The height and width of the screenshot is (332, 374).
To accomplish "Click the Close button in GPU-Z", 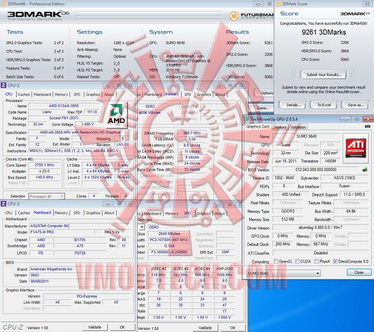I will click(359, 272).
